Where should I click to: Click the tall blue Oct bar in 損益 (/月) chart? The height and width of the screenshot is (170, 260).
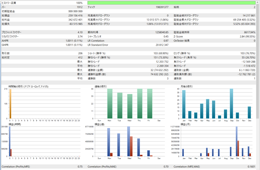[237, 141]
